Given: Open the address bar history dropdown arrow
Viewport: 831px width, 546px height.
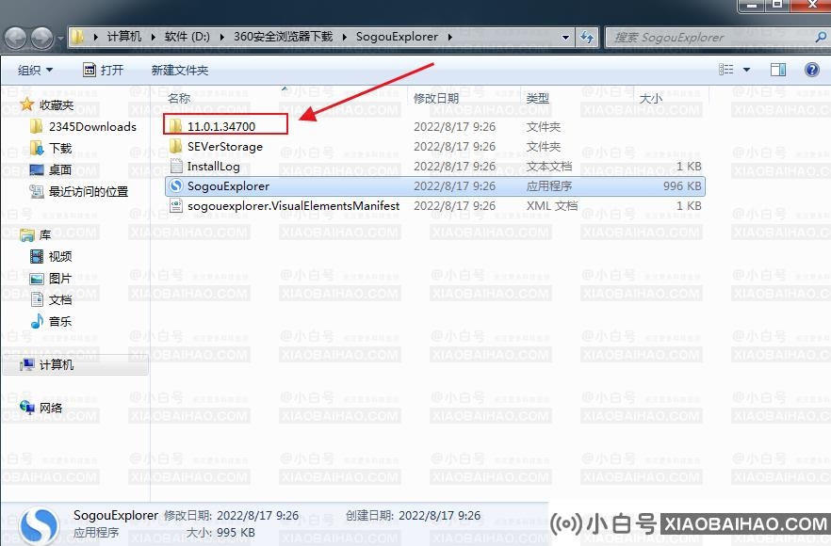Looking at the screenshot, I should click(x=565, y=37).
